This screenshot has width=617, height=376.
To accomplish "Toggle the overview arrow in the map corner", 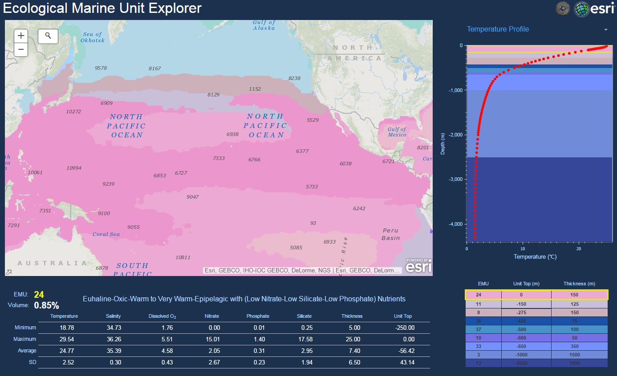I will [x=8, y=272].
